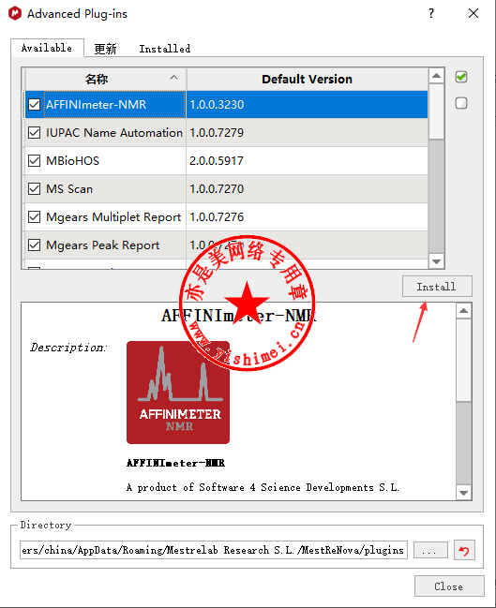Click the empty deselect-all box icon
Screen dimensions: 496x608
(x=461, y=103)
